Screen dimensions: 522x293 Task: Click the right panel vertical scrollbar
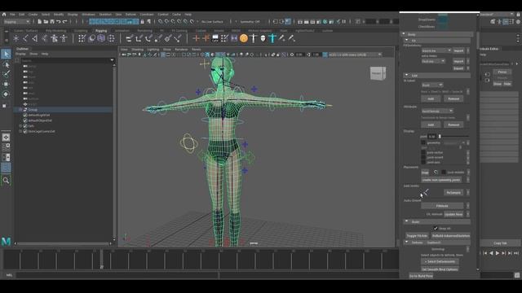coord(479,40)
